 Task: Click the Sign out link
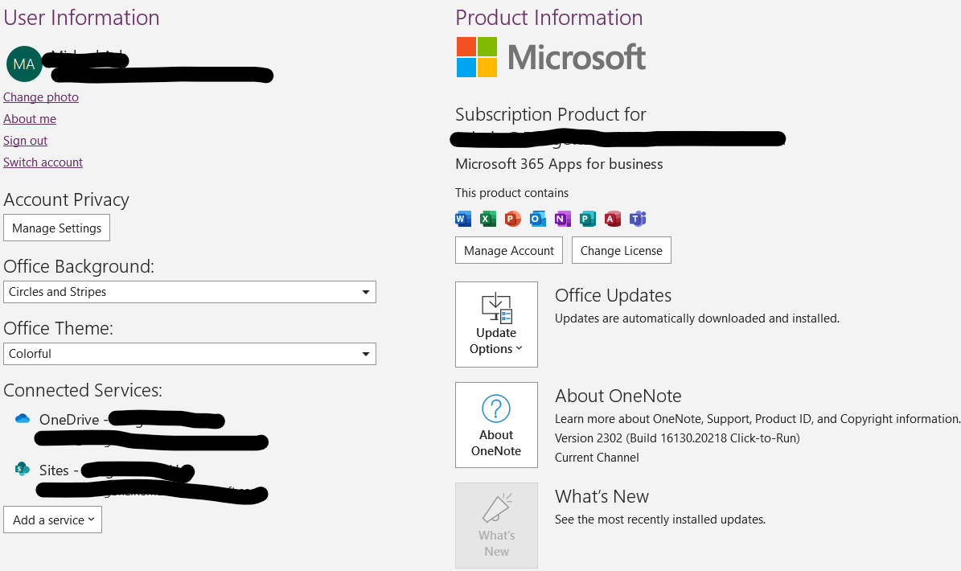click(x=25, y=140)
